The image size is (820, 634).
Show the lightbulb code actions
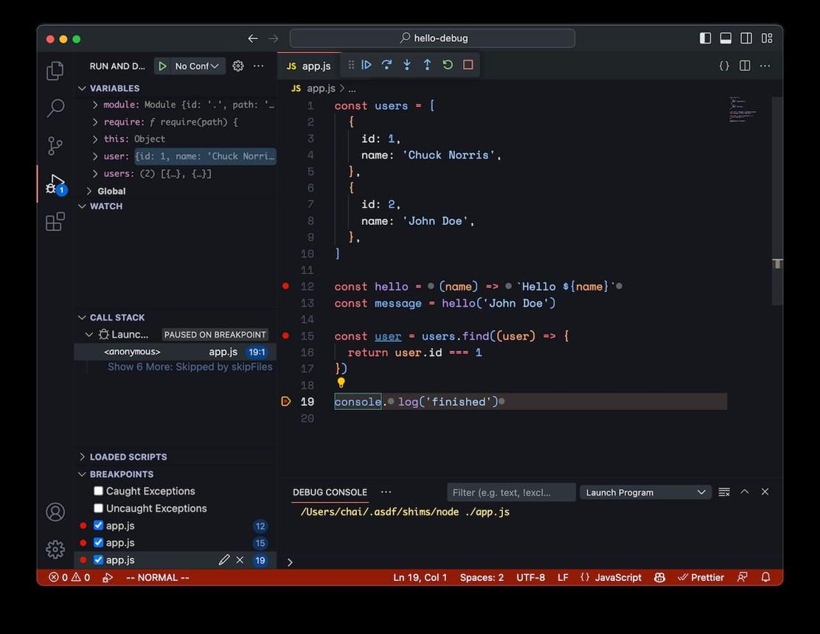coord(341,383)
